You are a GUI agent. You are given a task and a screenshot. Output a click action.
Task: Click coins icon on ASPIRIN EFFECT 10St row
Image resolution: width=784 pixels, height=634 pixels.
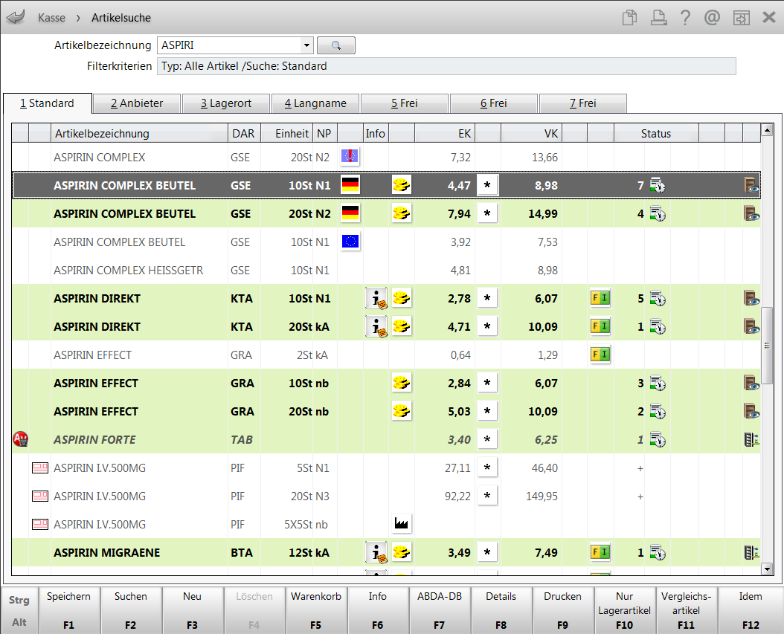click(x=401, y=383)
